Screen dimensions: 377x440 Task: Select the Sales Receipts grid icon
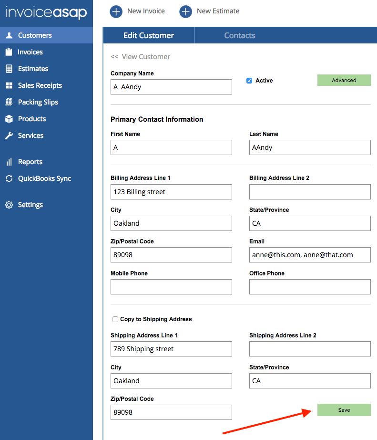click(x=9, y=85)
